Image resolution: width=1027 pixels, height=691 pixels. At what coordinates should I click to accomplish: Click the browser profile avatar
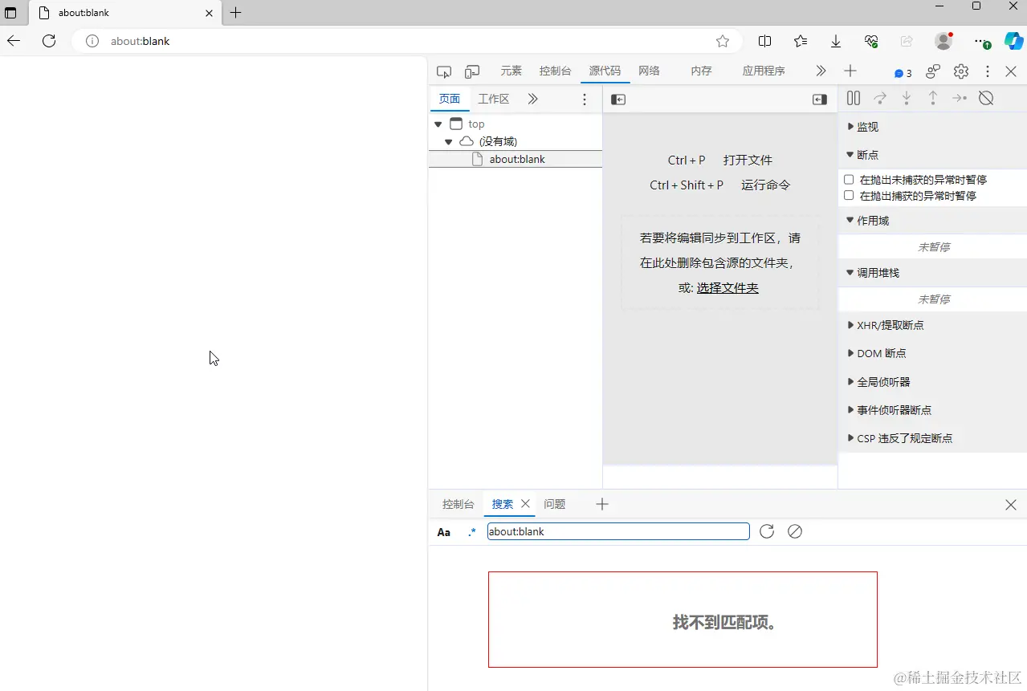click(x=943, y=41)
